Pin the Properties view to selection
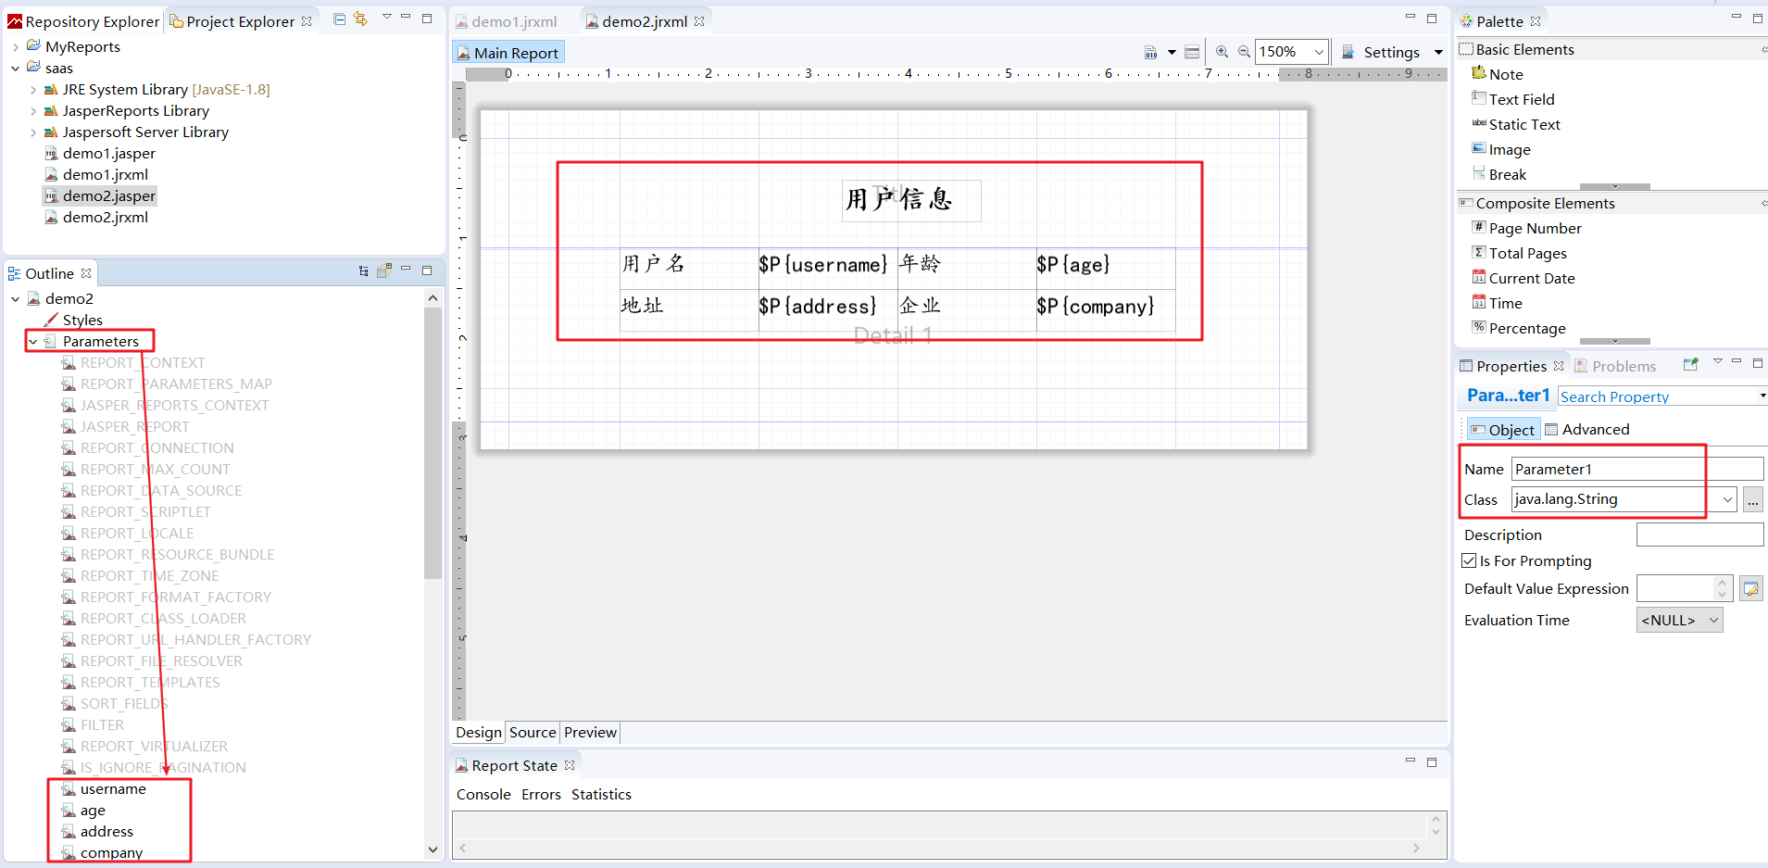Viewport: 1768px width, 868px height. click(x=1690, y=365)
